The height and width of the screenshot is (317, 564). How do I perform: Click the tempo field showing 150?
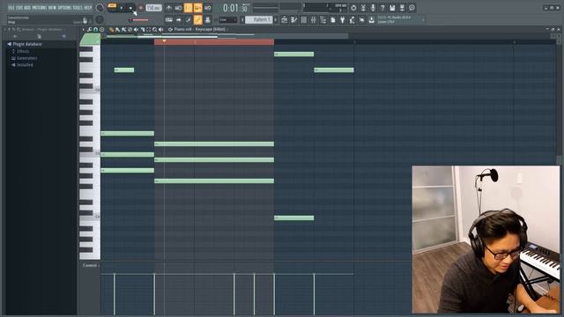point(153,8)
